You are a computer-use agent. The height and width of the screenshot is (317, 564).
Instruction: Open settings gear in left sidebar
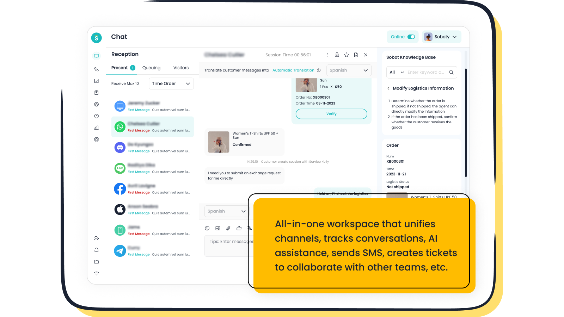pos(96,139)
